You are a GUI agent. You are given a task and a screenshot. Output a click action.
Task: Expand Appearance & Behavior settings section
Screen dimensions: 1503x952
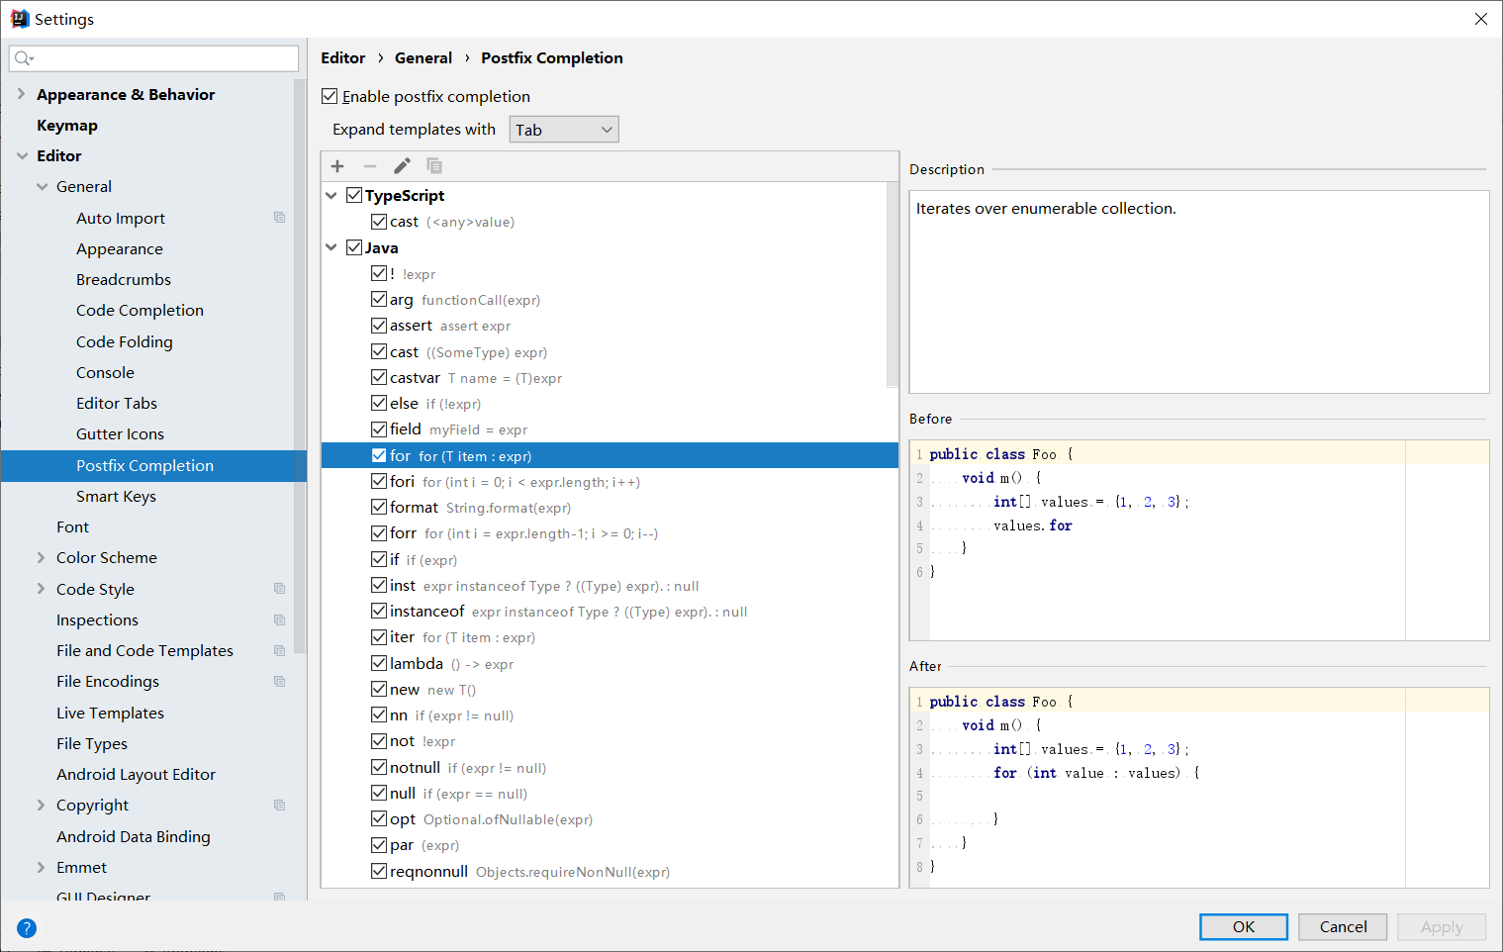(x=21, y=94)
